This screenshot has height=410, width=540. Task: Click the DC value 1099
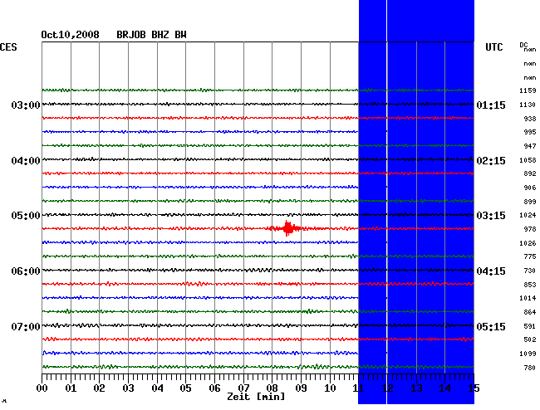[x=528, y=354]
